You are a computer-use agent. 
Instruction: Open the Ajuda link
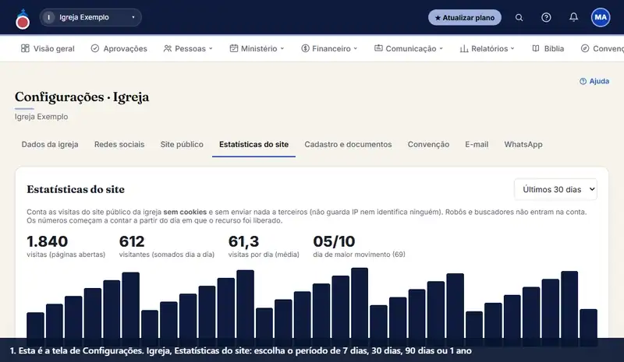pyautogui.click(x=594, y=81)
